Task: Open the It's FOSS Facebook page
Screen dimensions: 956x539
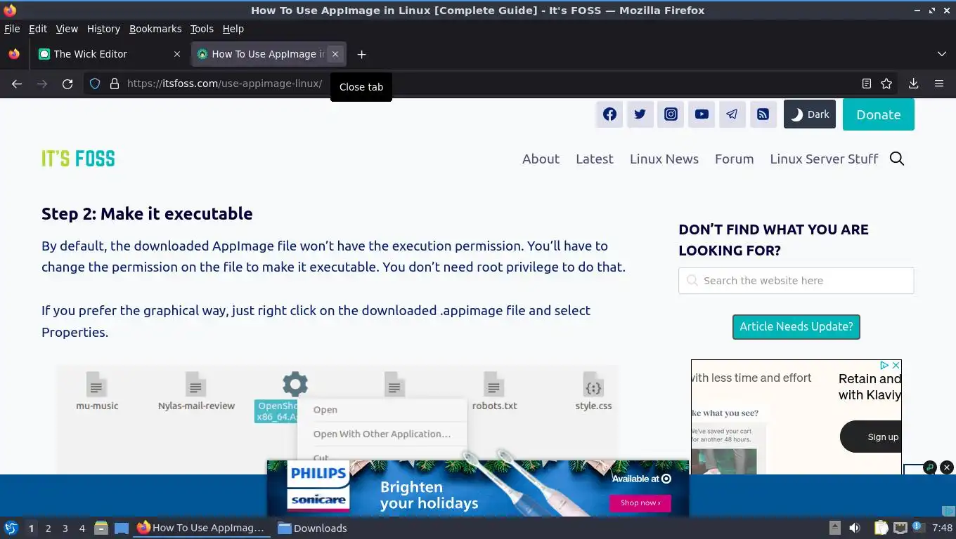Action: coord(609,114)
